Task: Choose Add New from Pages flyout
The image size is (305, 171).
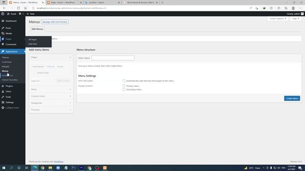Action: tap(33, 44)
